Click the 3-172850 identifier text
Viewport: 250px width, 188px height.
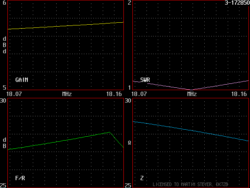pos(237,3)
